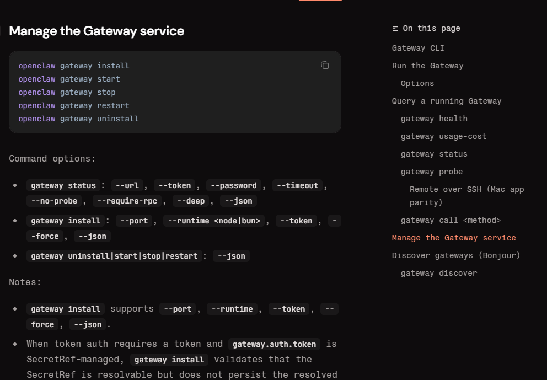The width and height of the screenshot is (547, 380).
Task: Go to the Options subsection
Action: click(417, 83)
